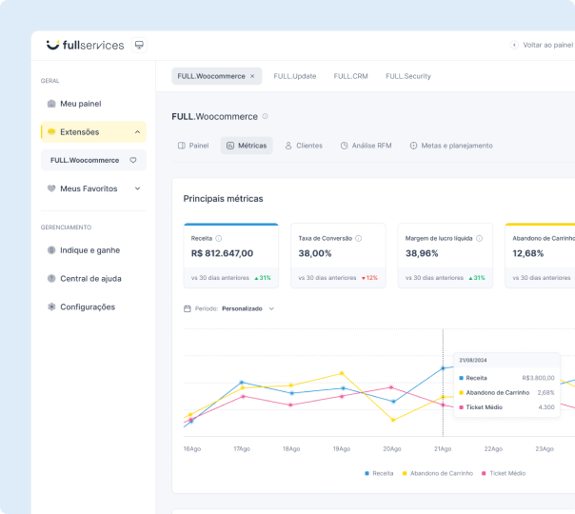Expand the Meus Favoritos section
The width and height of the screenshot is (575, 514).
(137, 188)
